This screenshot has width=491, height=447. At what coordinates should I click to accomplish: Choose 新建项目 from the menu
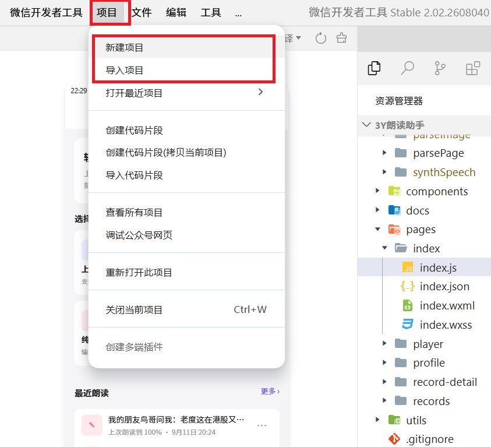[x=186, y=48]
